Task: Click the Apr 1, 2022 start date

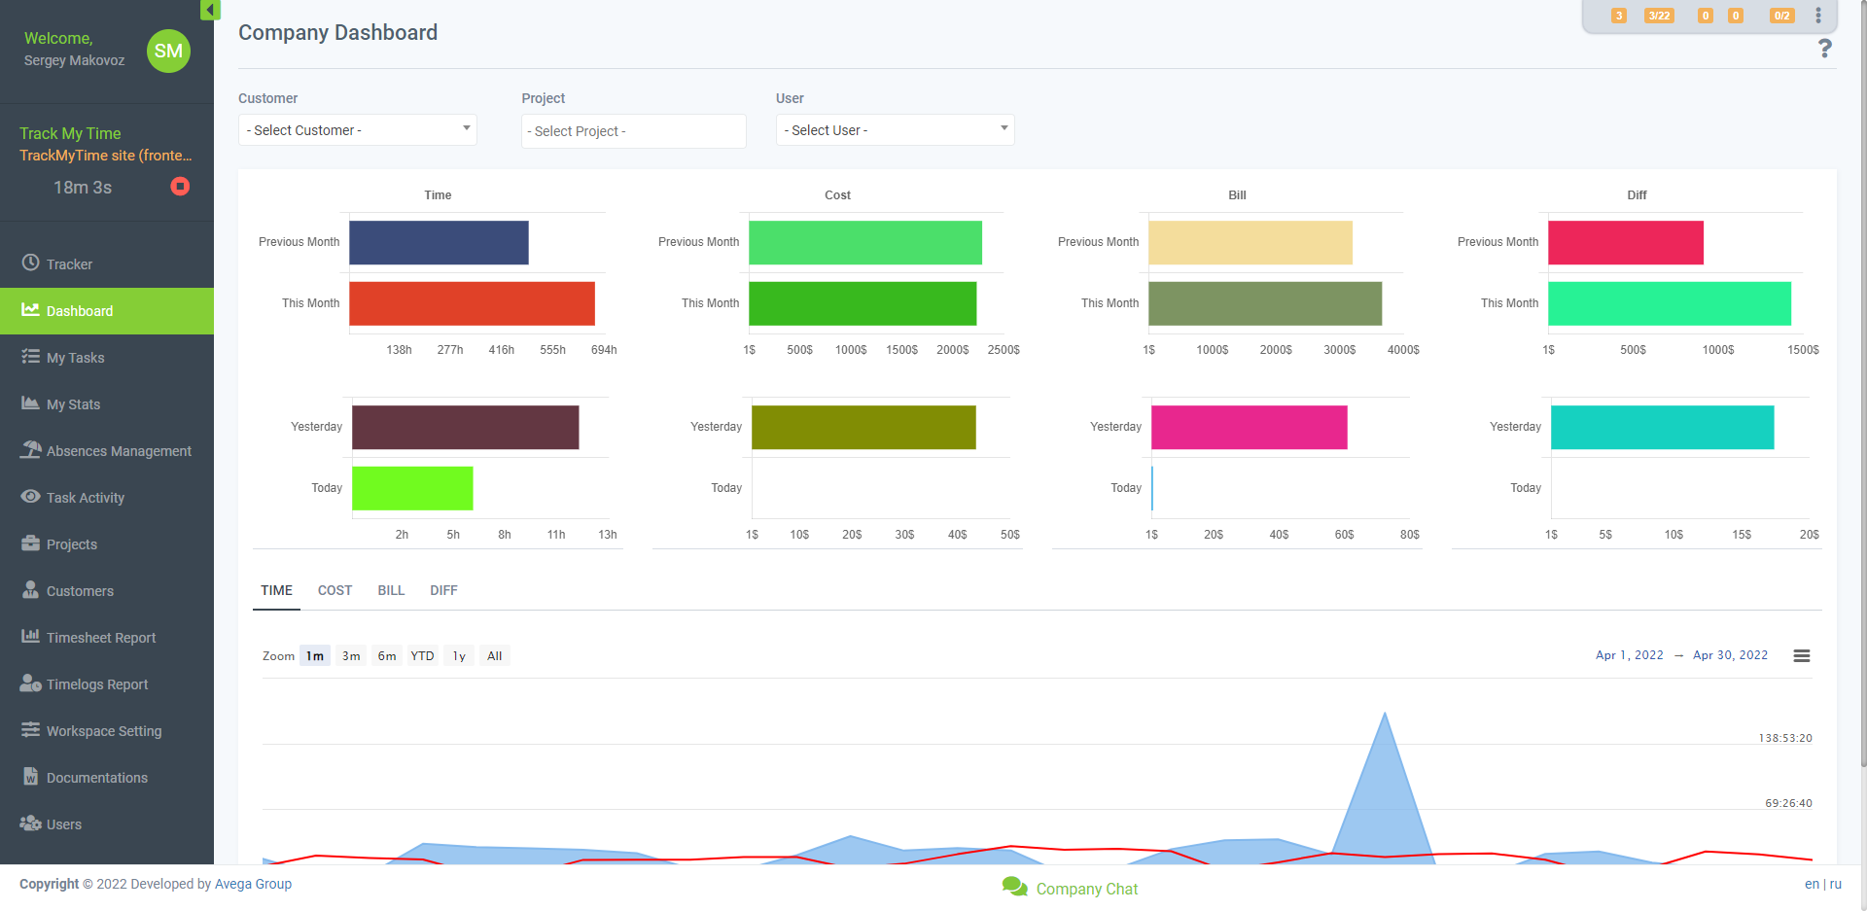Action: coord(1629,655)
